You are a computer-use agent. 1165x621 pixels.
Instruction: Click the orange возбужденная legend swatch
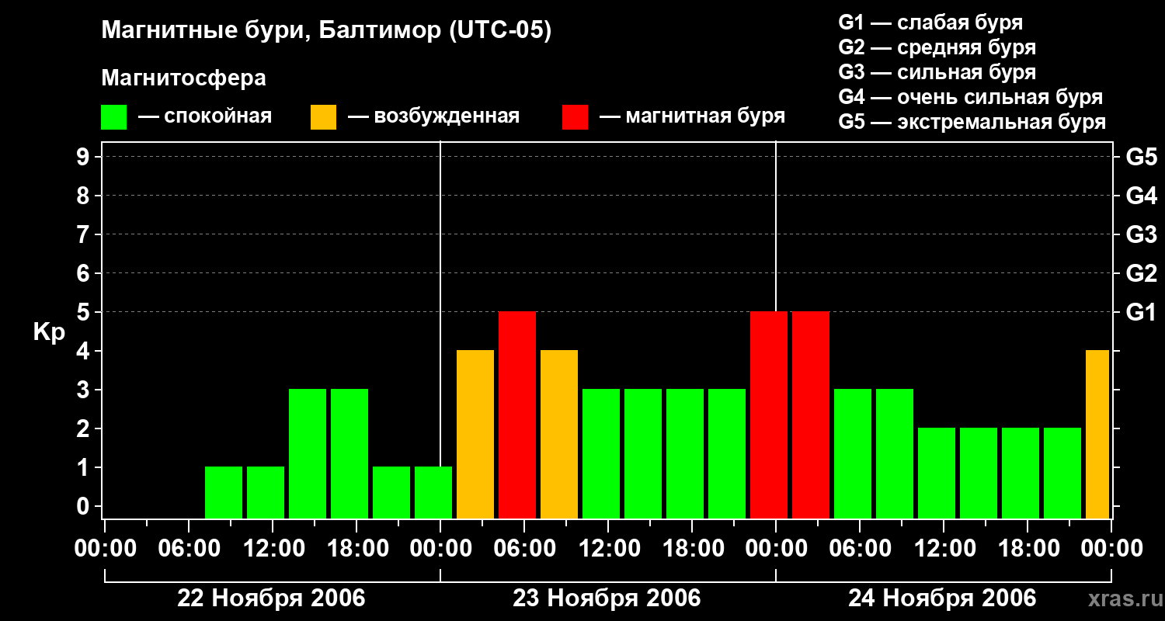pos(324,117)
